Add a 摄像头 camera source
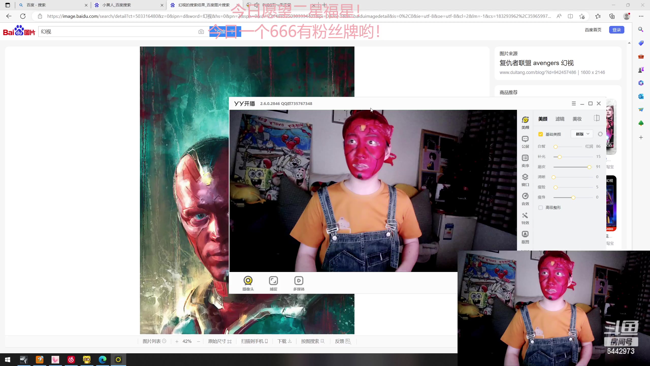The width and height of the screenshot is (650, 366). click(248, 283)
